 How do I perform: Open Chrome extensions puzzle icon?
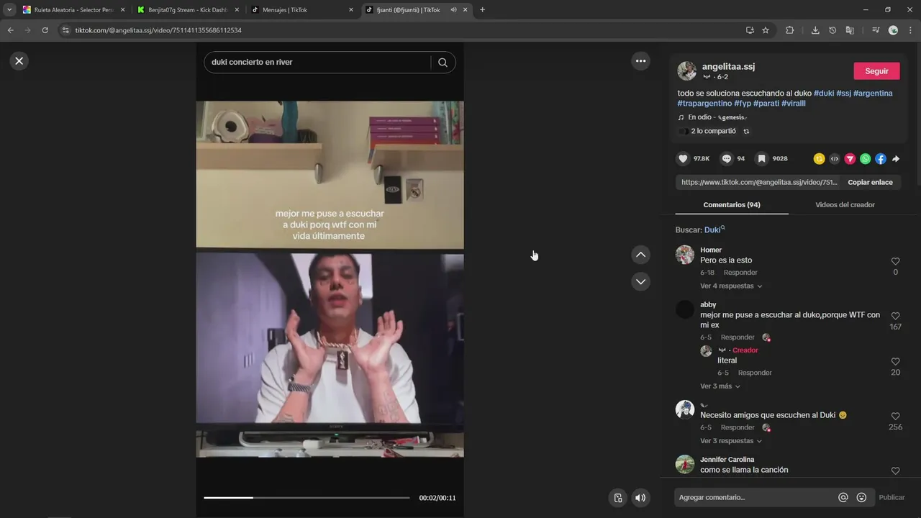pyautogui.click(x=789, y=30)
